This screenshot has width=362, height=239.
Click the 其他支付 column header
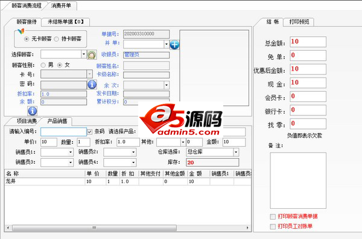click(151, 174)
